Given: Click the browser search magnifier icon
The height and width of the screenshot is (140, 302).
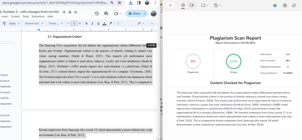Looking at the screenshot, I should pyautogui.click(x=112, y=3).
